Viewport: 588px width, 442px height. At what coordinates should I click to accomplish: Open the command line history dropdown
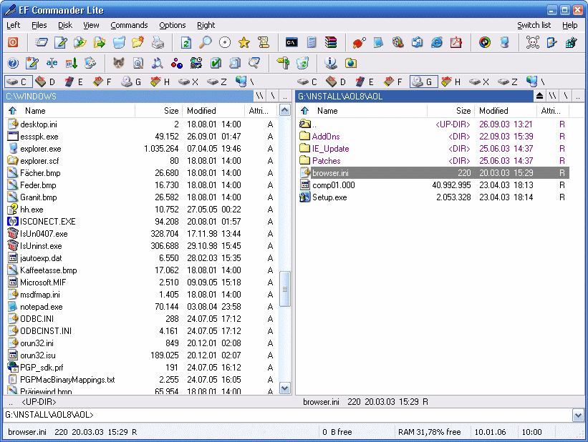[x=578, y=415]
